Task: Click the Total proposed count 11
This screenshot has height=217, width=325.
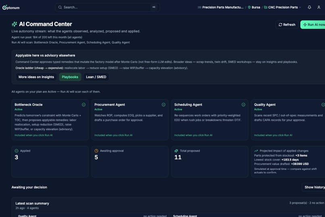Action: click(x=178, y=157)
